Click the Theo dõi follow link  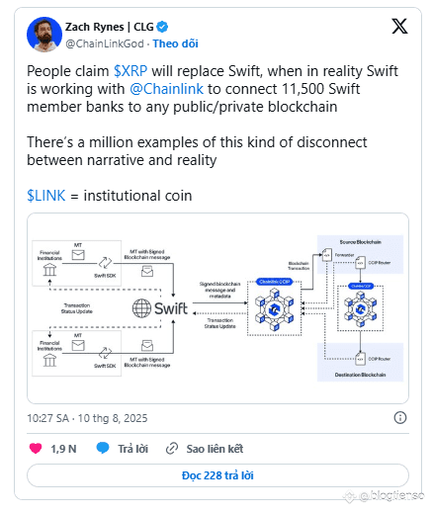click(x=175, y=43)
